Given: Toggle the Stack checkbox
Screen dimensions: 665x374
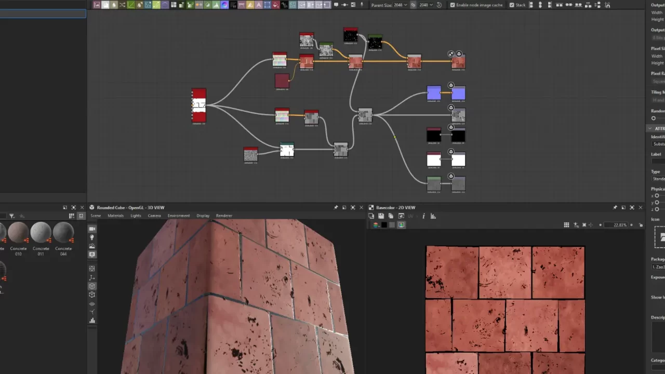Looking at the screenshot, I should [x=512, y=5].
